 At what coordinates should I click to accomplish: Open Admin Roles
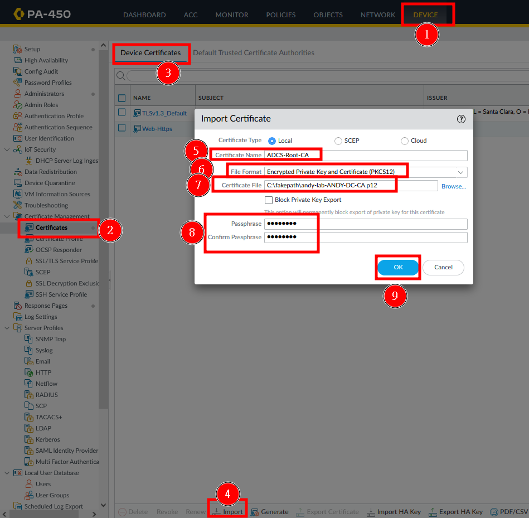point(41,105)
